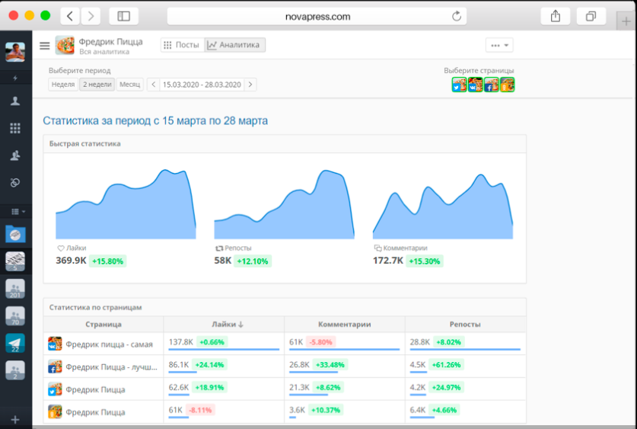Click the Репосты retweet icon under chart
This screenshot has height=429, width=637.
click(x=219, y=248)
